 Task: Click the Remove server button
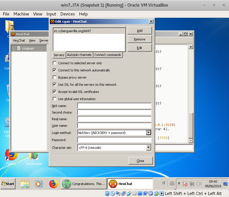(140, 39)
